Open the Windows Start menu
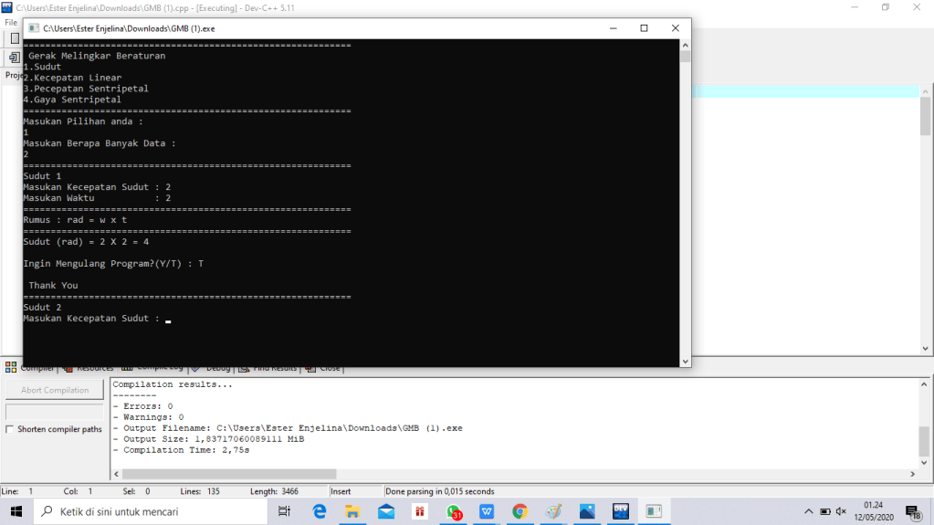934x525 pixels. tap(16, 511)
